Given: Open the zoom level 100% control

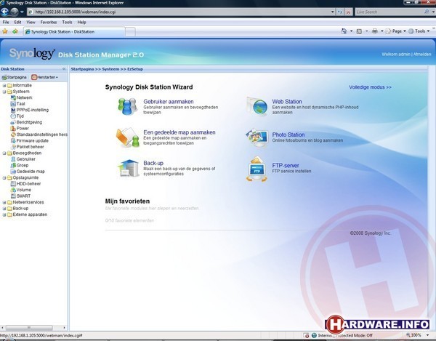Looking at the screenshot, I should (x=417, y=335).
